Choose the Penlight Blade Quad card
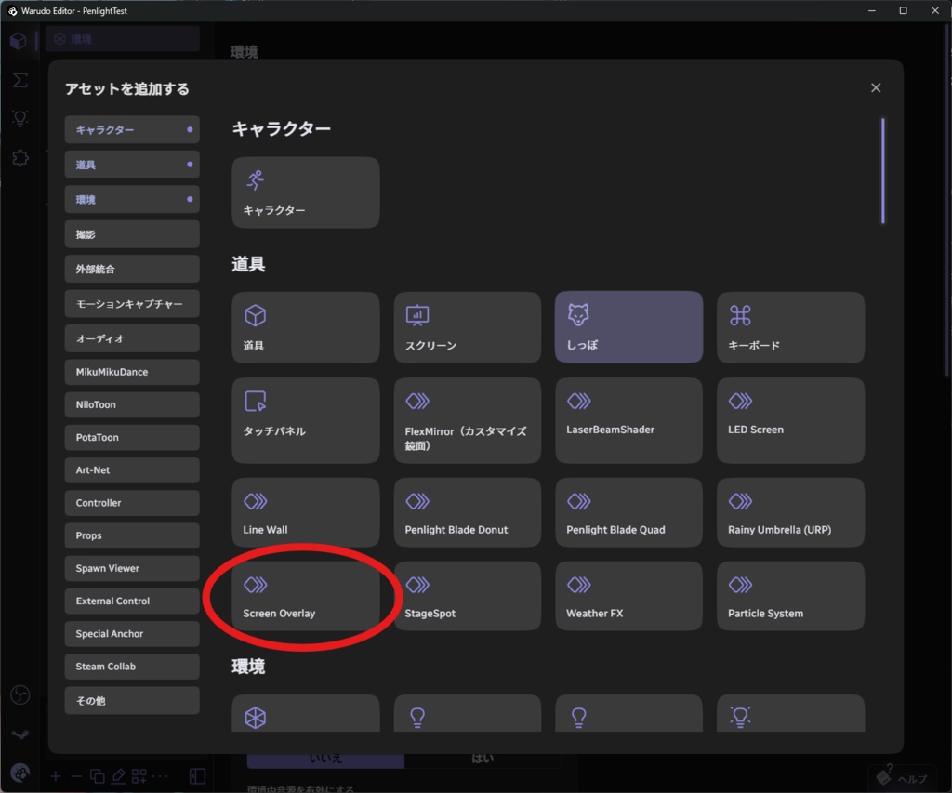952x793 pixels. point(628,512)
